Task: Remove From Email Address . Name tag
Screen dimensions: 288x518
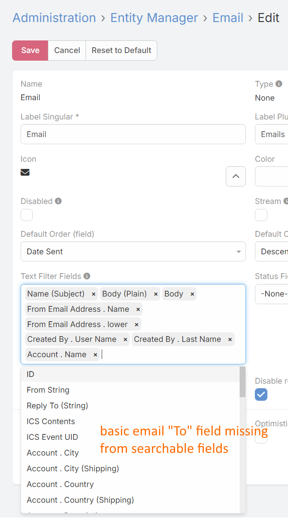Action: [x=138, y=310]
